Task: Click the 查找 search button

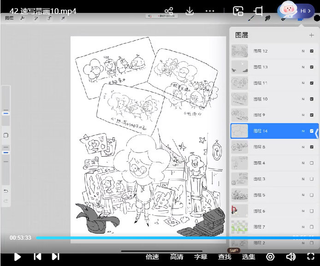Action: pyautogui.click(x=225, y=257)
